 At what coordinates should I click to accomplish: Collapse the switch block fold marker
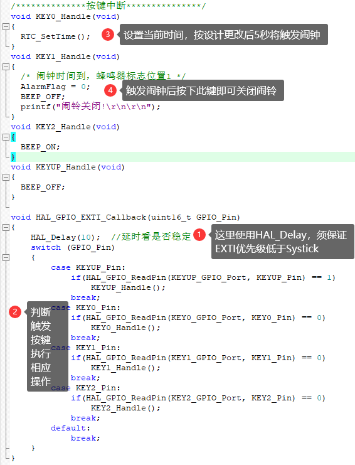6,258
